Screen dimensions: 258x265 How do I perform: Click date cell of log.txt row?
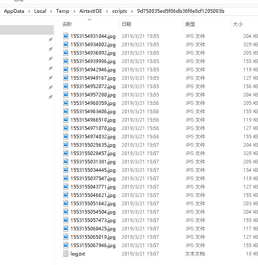[140, 254]
